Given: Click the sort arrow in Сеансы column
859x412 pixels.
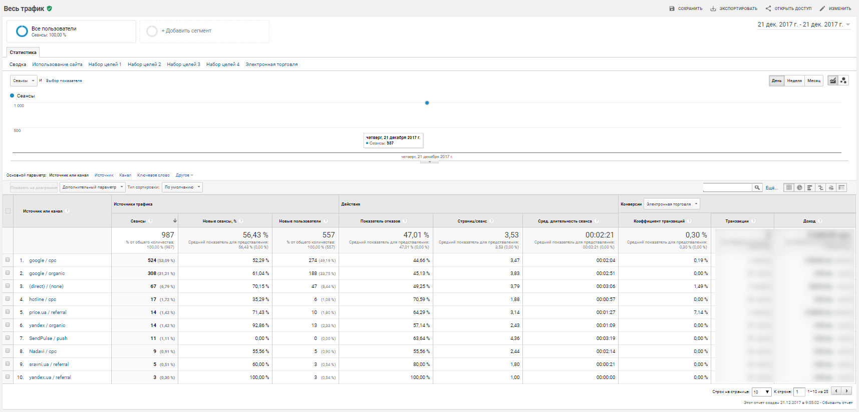Looking at the screenshot, I should (175, 221).
